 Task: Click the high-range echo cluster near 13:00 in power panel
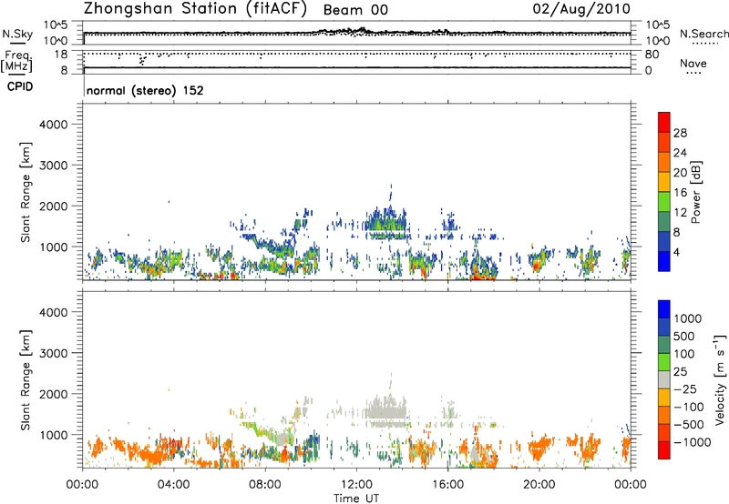click(385, 222)
